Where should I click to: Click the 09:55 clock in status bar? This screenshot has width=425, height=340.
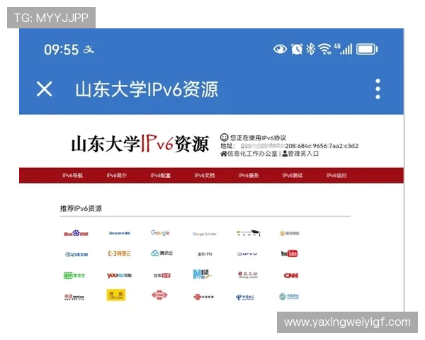(x=61, y=50)
